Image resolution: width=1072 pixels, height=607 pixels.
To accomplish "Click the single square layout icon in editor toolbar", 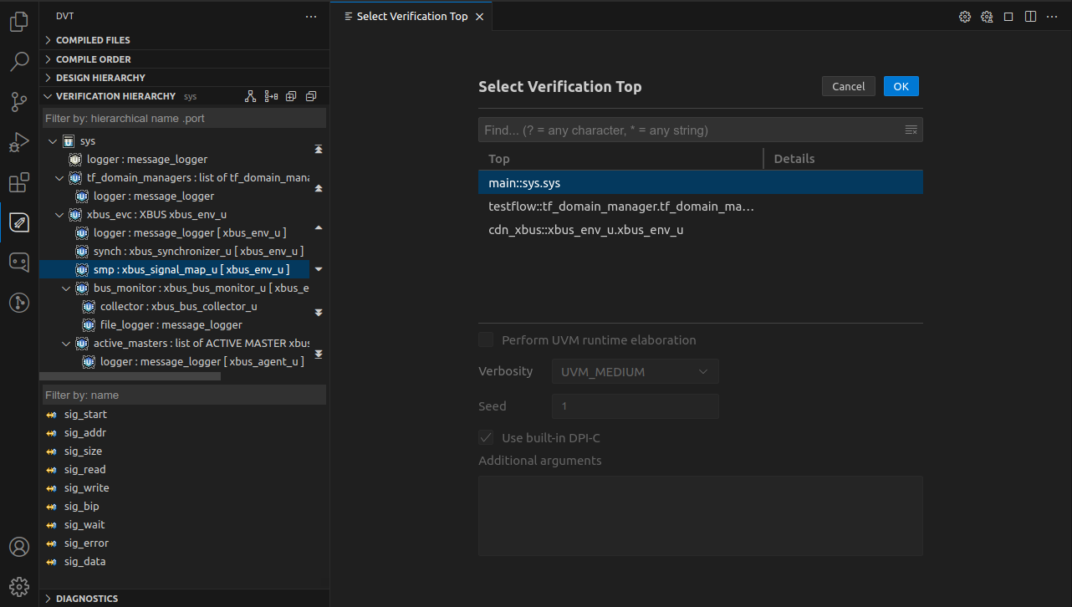I will pos(1008,17).
